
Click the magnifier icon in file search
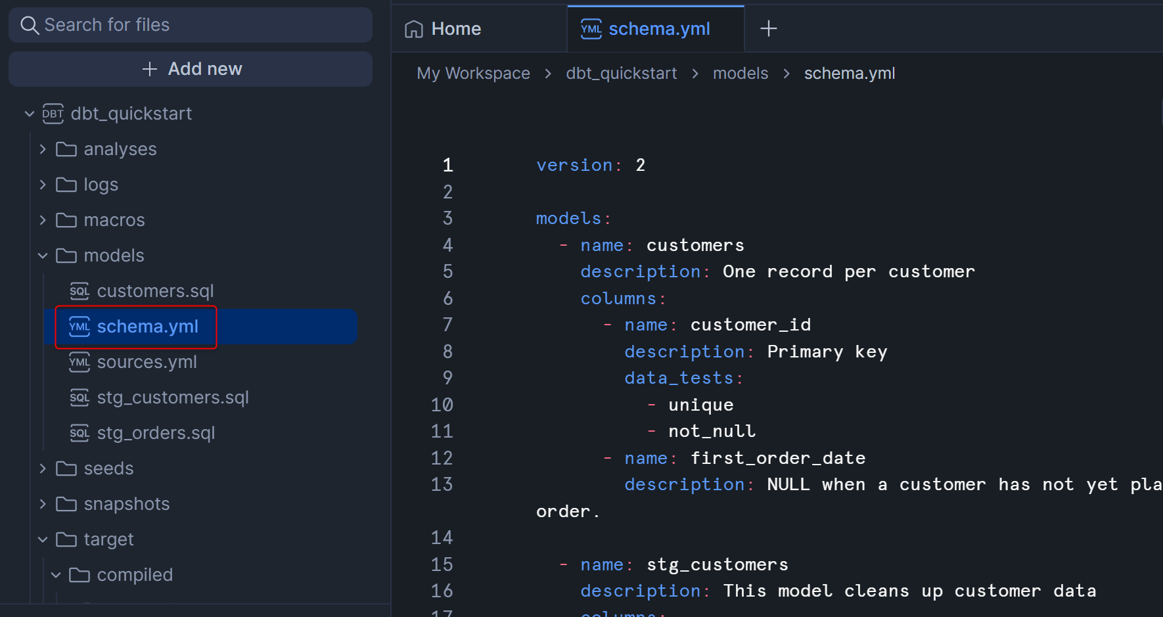[30, 25]
